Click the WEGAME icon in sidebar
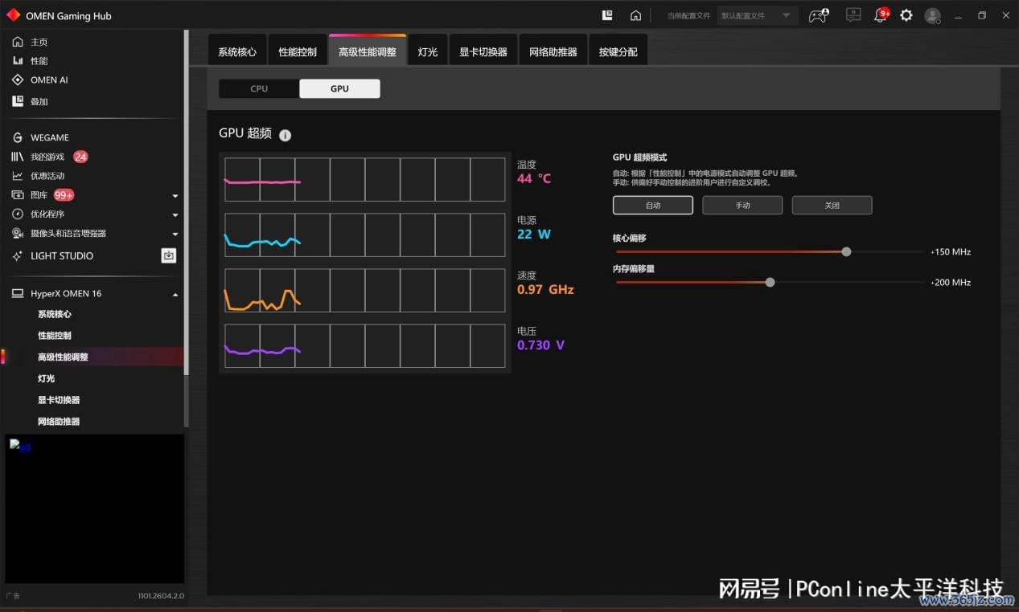This screenshot has width=1019, height=612. pos(18,137)
